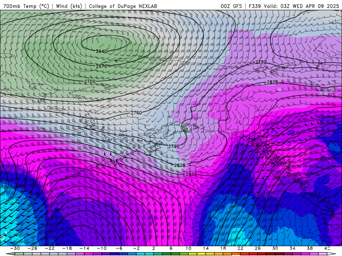Click the 30 value on the temperature scale

[x=275, y=248]
